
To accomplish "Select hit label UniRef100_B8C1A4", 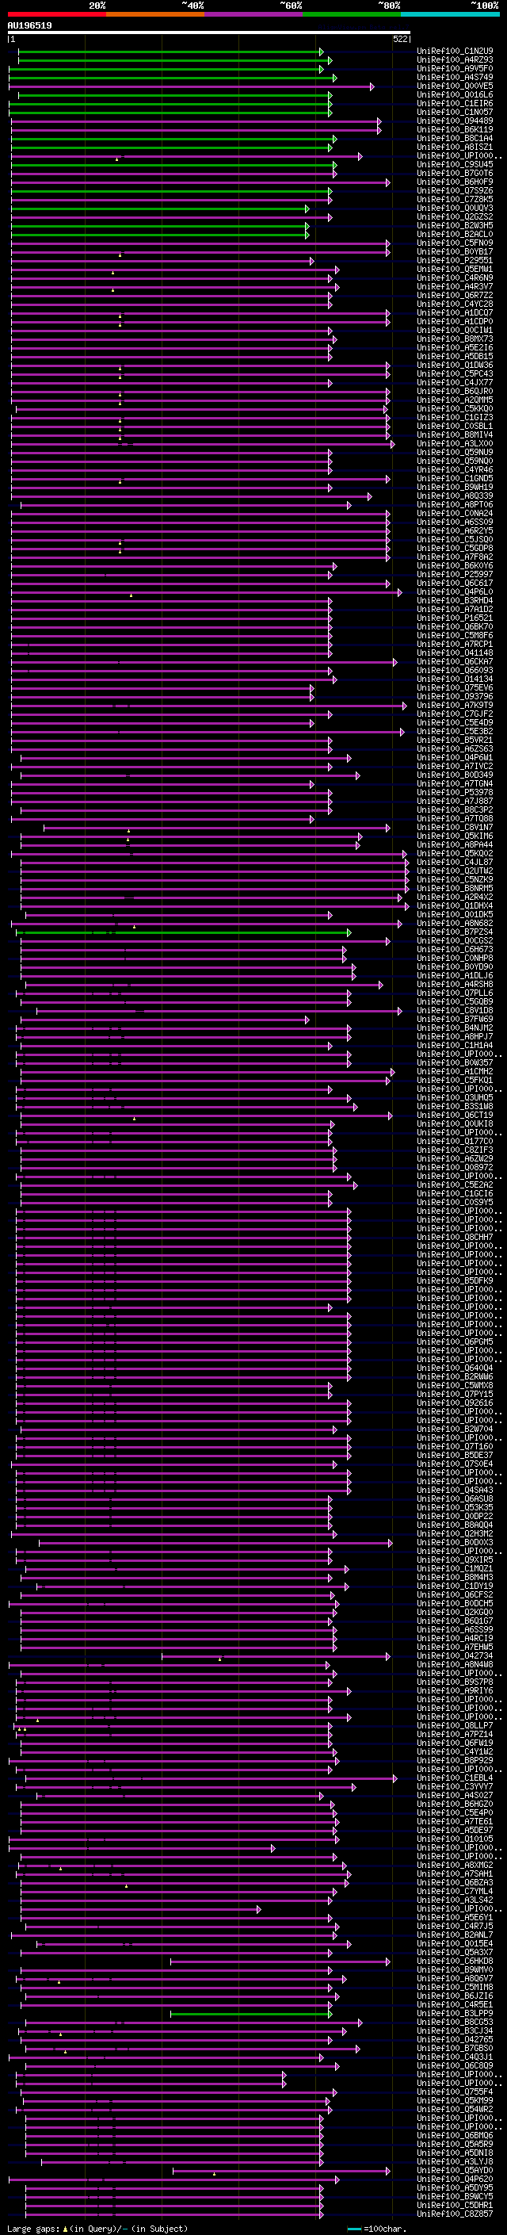I will (455, 138).
